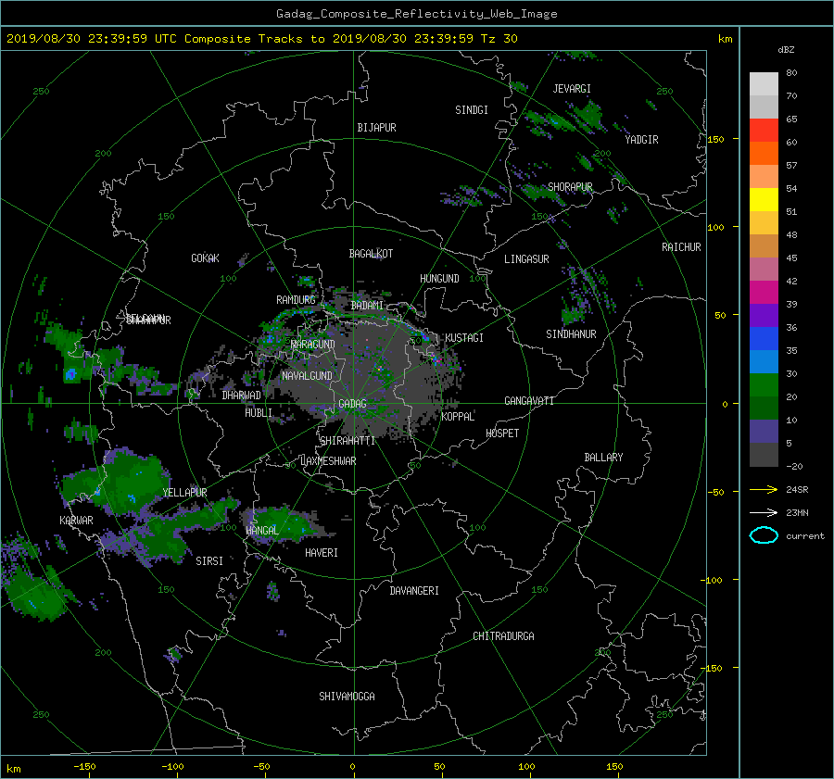Click the NARAGUND city label

click(x=313, y=345)
